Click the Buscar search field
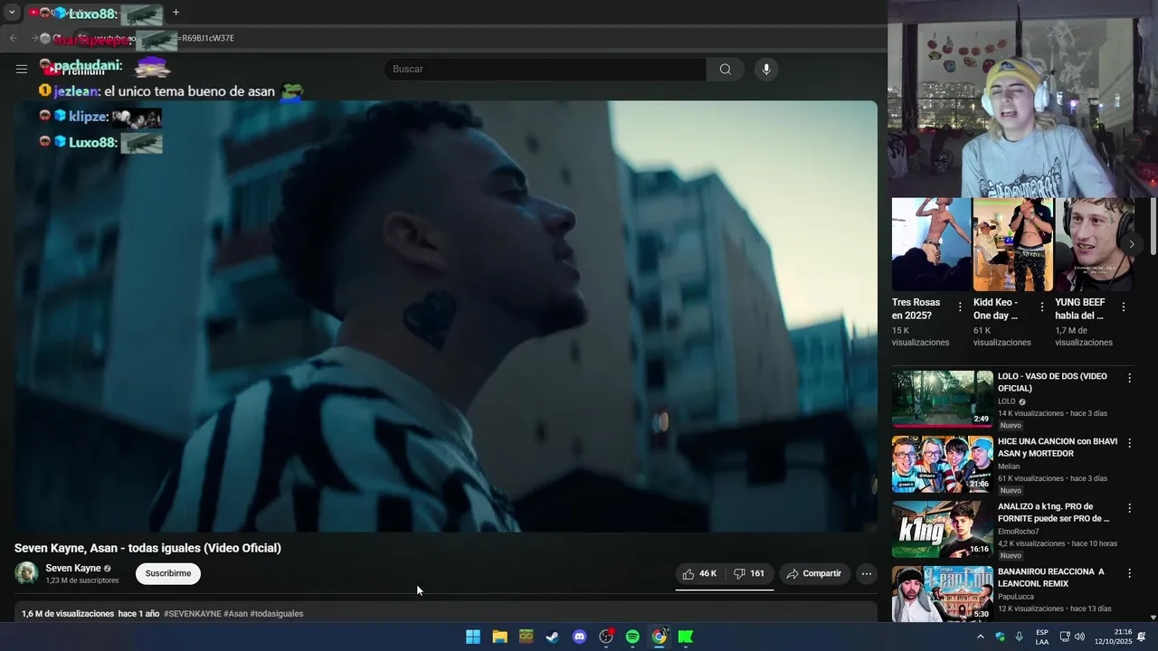1158x651 pixels. [546, 70]
